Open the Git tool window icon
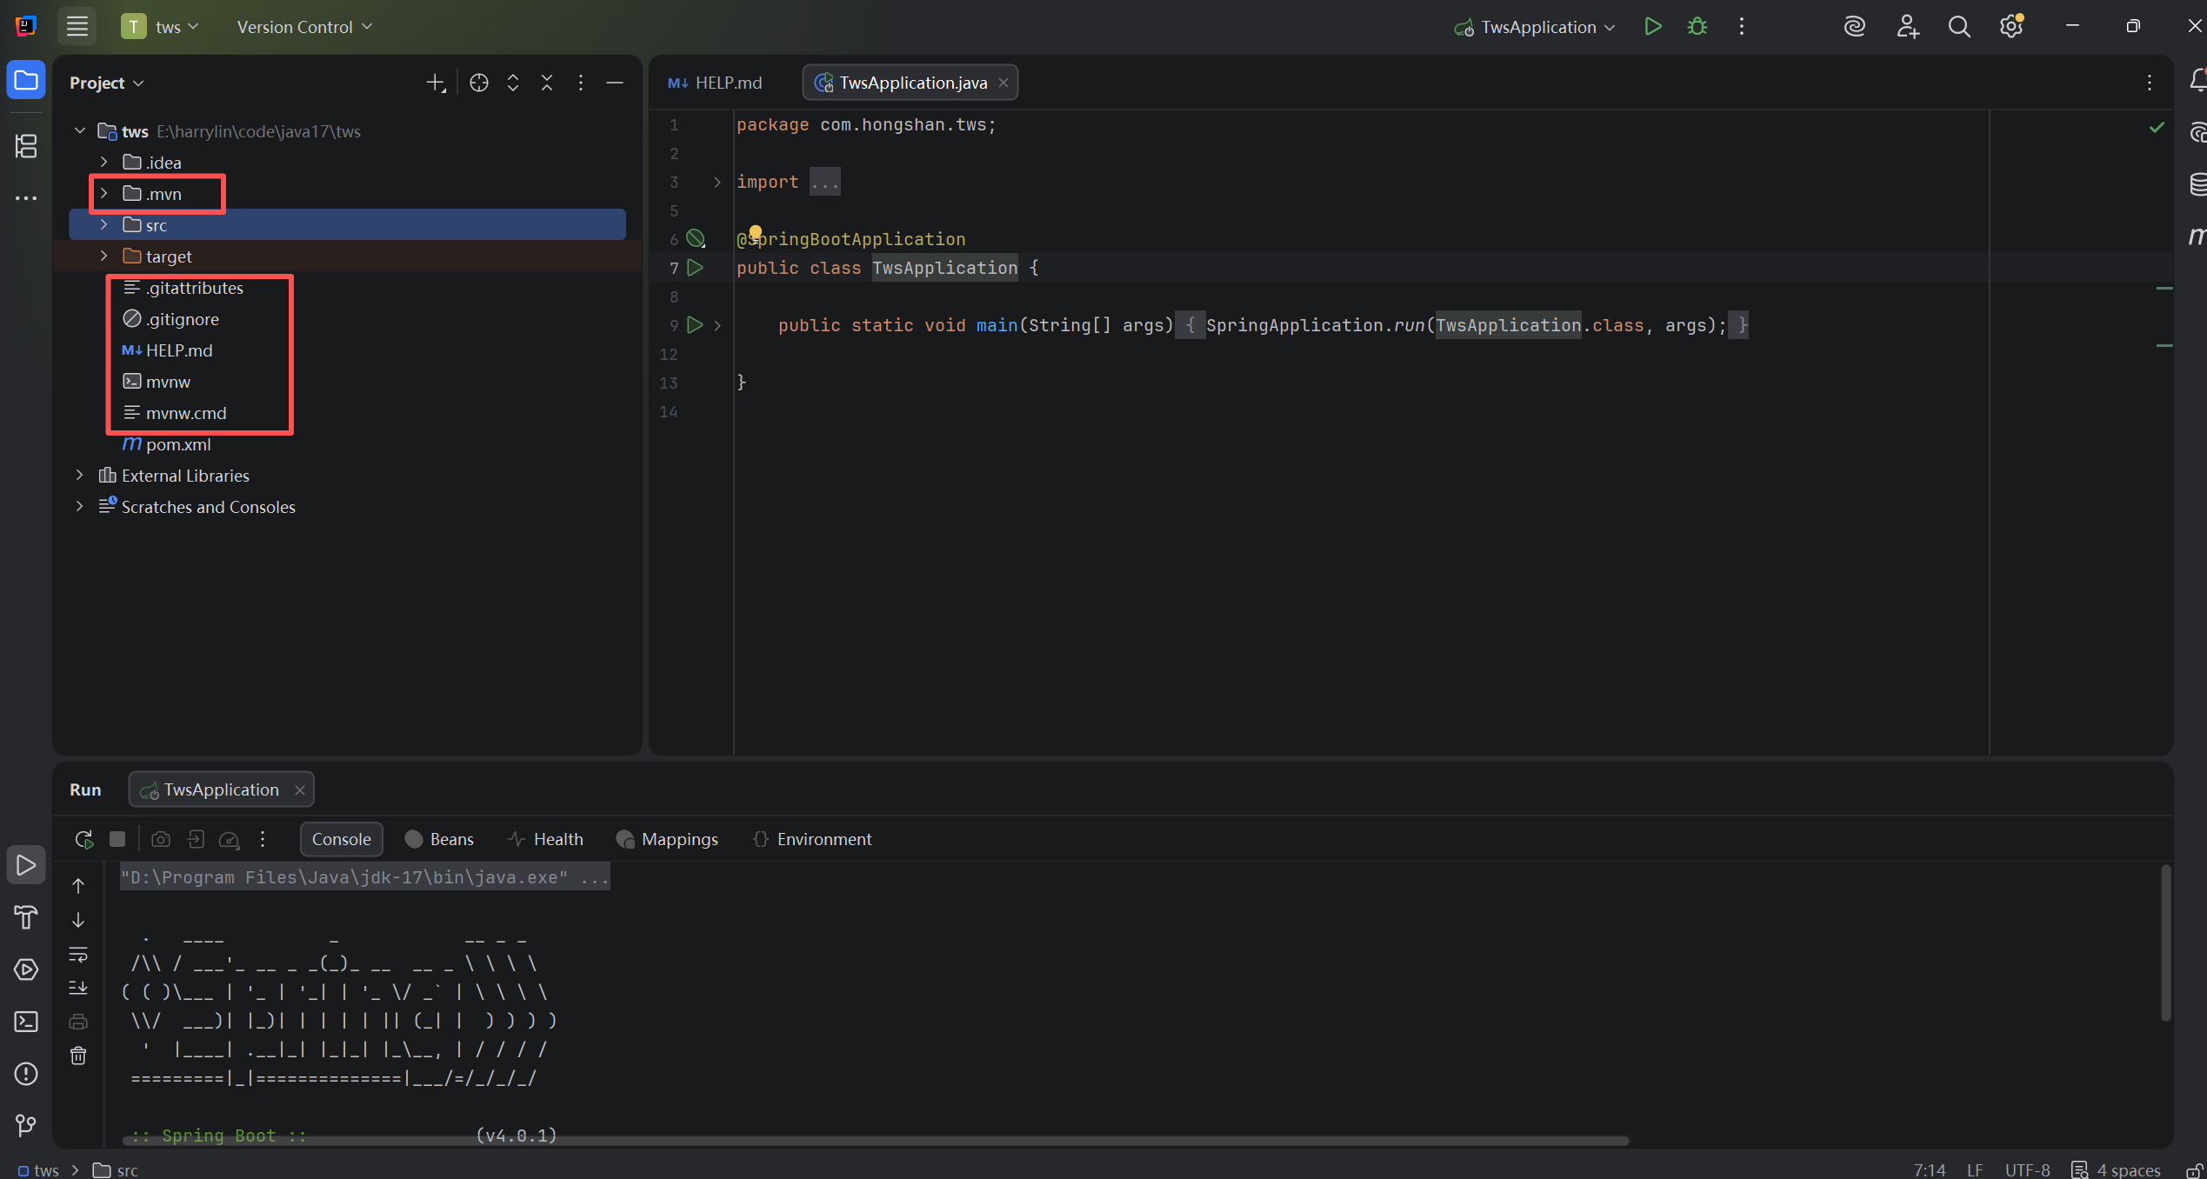The height and width of the screenshot is (1179, 2207). pyautogui.click(x=26, y=1126)
